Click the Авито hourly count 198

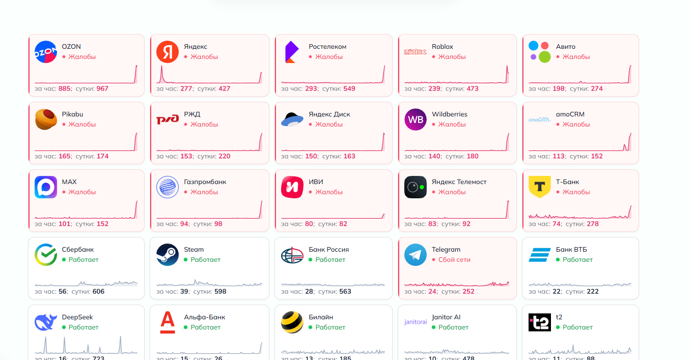click(x=559, y=88)
